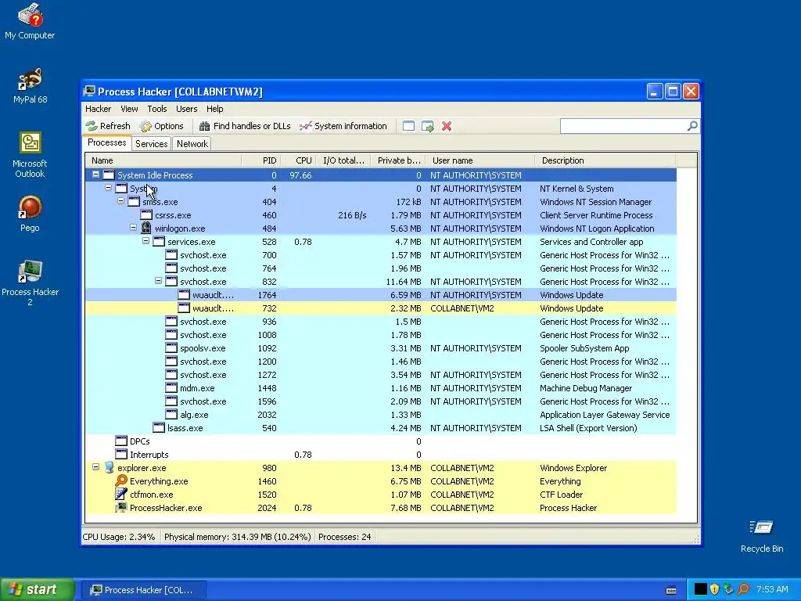Open Microsoft Outlook desktop icon
The image size is (801, 601).
click(30, 155)
